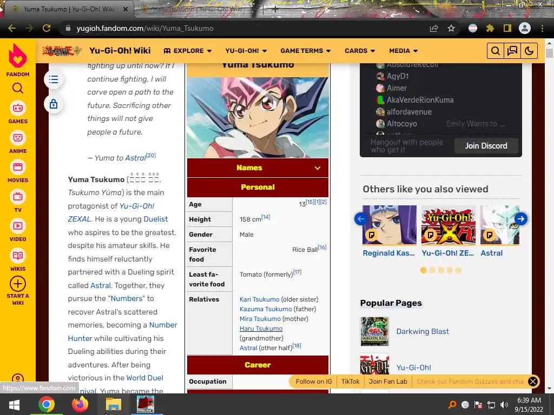This screenshot has width=554, height=415.
Task: Reload the page in Chrome
Action: coord(47,28)
